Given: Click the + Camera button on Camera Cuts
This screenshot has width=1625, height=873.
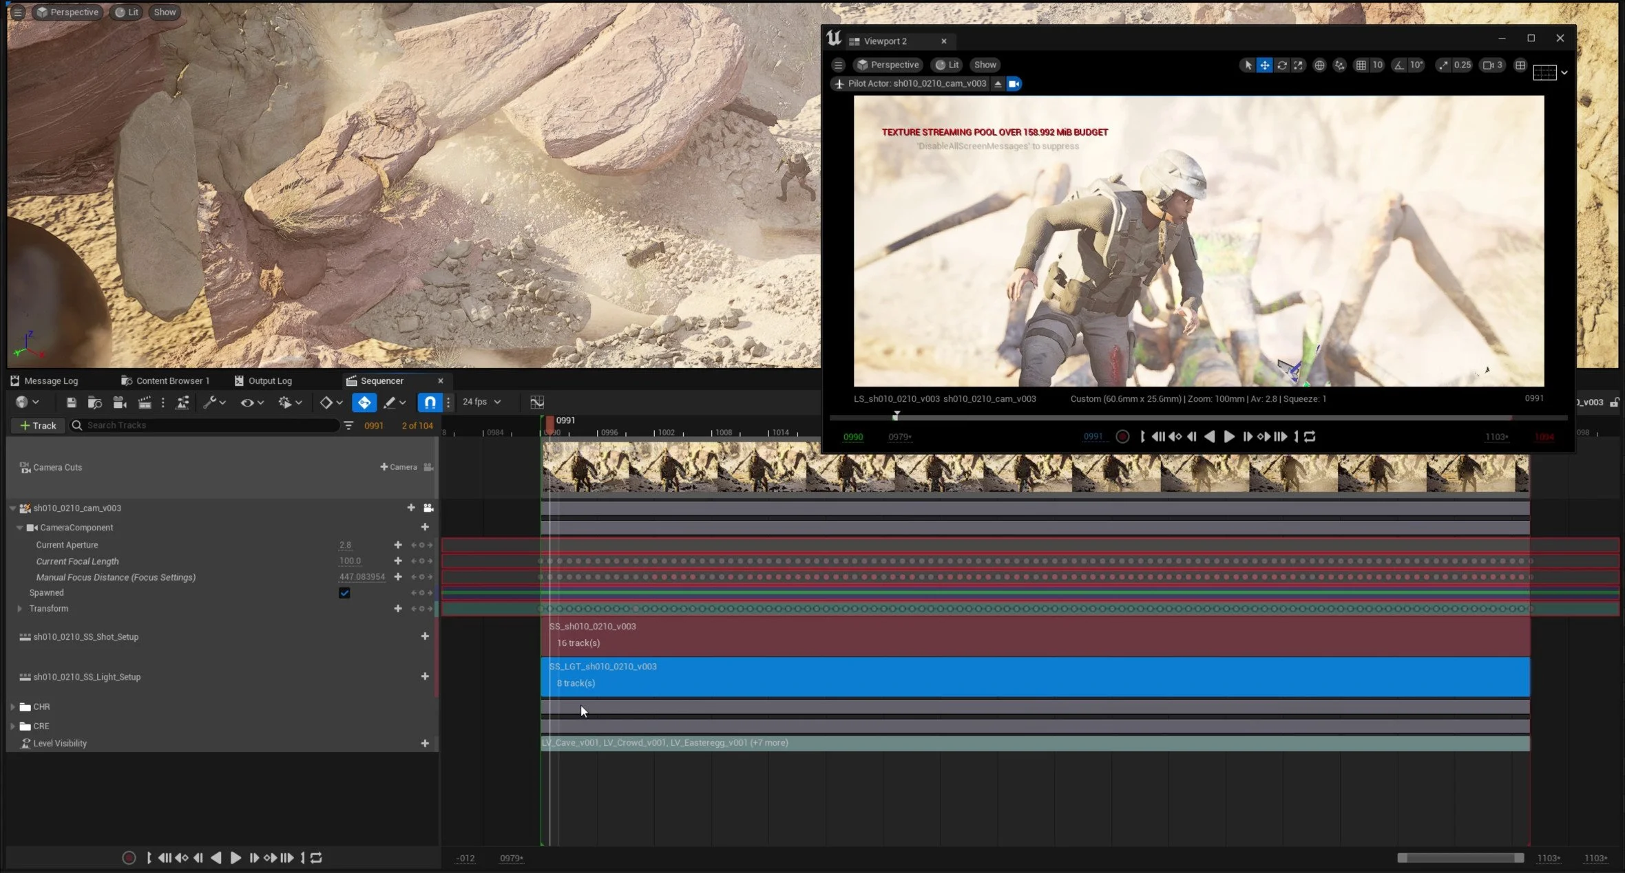Looking at the screenshot, I should 399,467.
